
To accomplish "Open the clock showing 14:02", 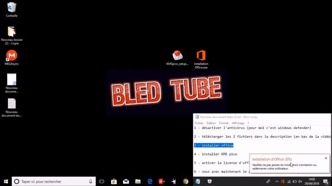I will coord(312,181).
